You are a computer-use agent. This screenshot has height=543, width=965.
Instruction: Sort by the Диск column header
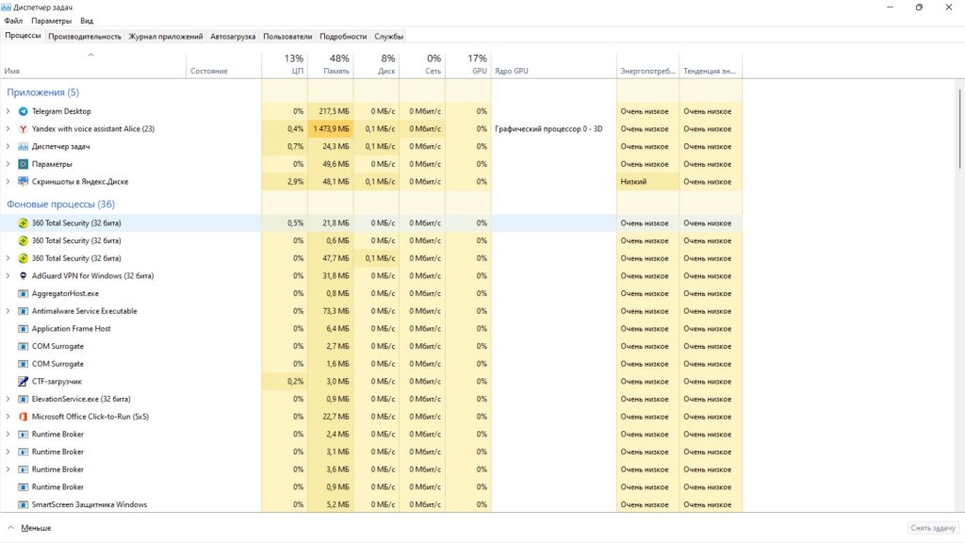(377, 65)
